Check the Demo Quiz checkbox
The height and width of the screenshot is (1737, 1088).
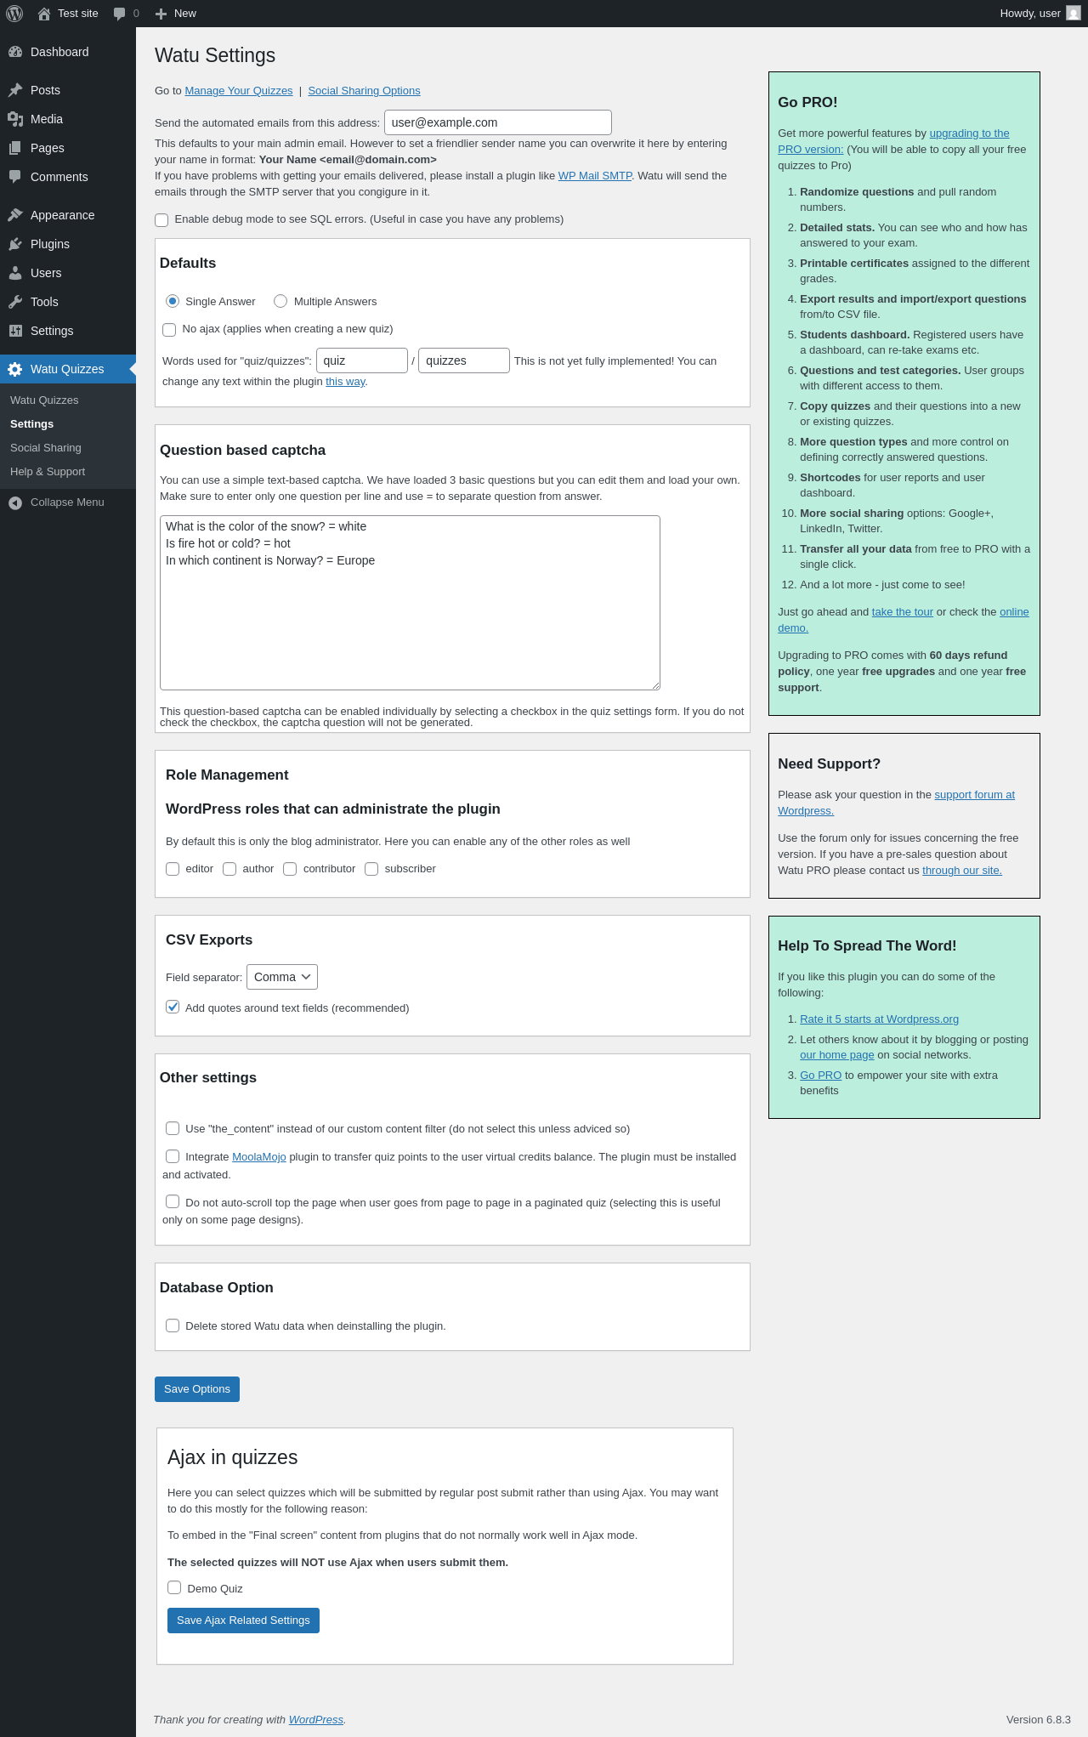click(174, 1587)
